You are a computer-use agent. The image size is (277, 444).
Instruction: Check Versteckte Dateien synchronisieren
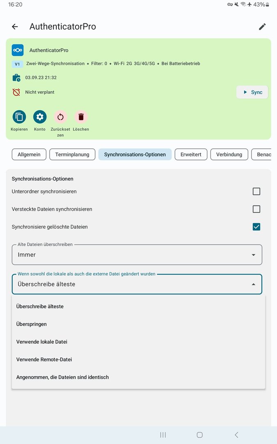pos(256,209)
